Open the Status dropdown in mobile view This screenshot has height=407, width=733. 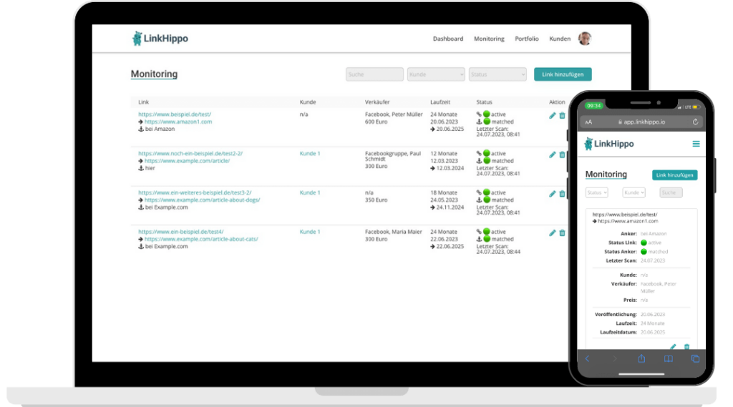[x=596, y=192]
